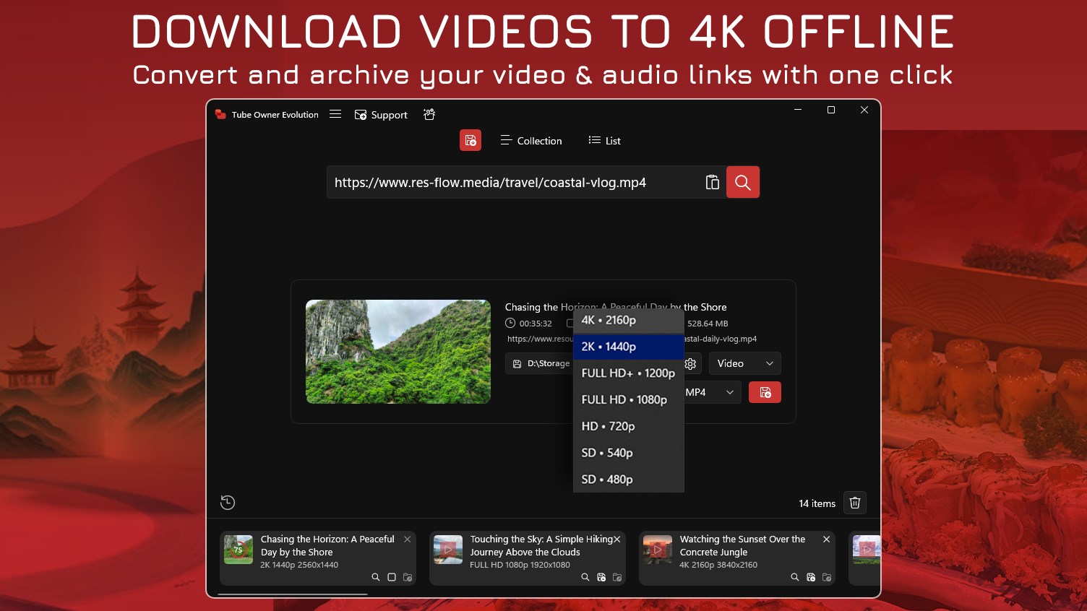
Task: Click download icon on Watching the Sunset card
Action: [811, 577]
